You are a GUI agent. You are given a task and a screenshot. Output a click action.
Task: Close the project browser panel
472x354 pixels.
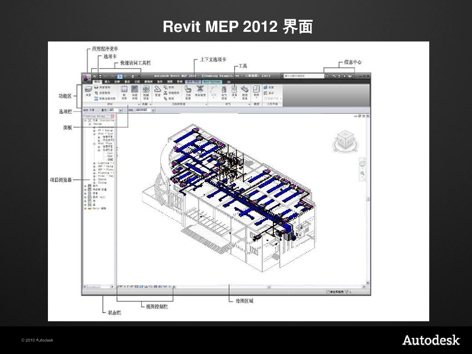coord(112,117)
